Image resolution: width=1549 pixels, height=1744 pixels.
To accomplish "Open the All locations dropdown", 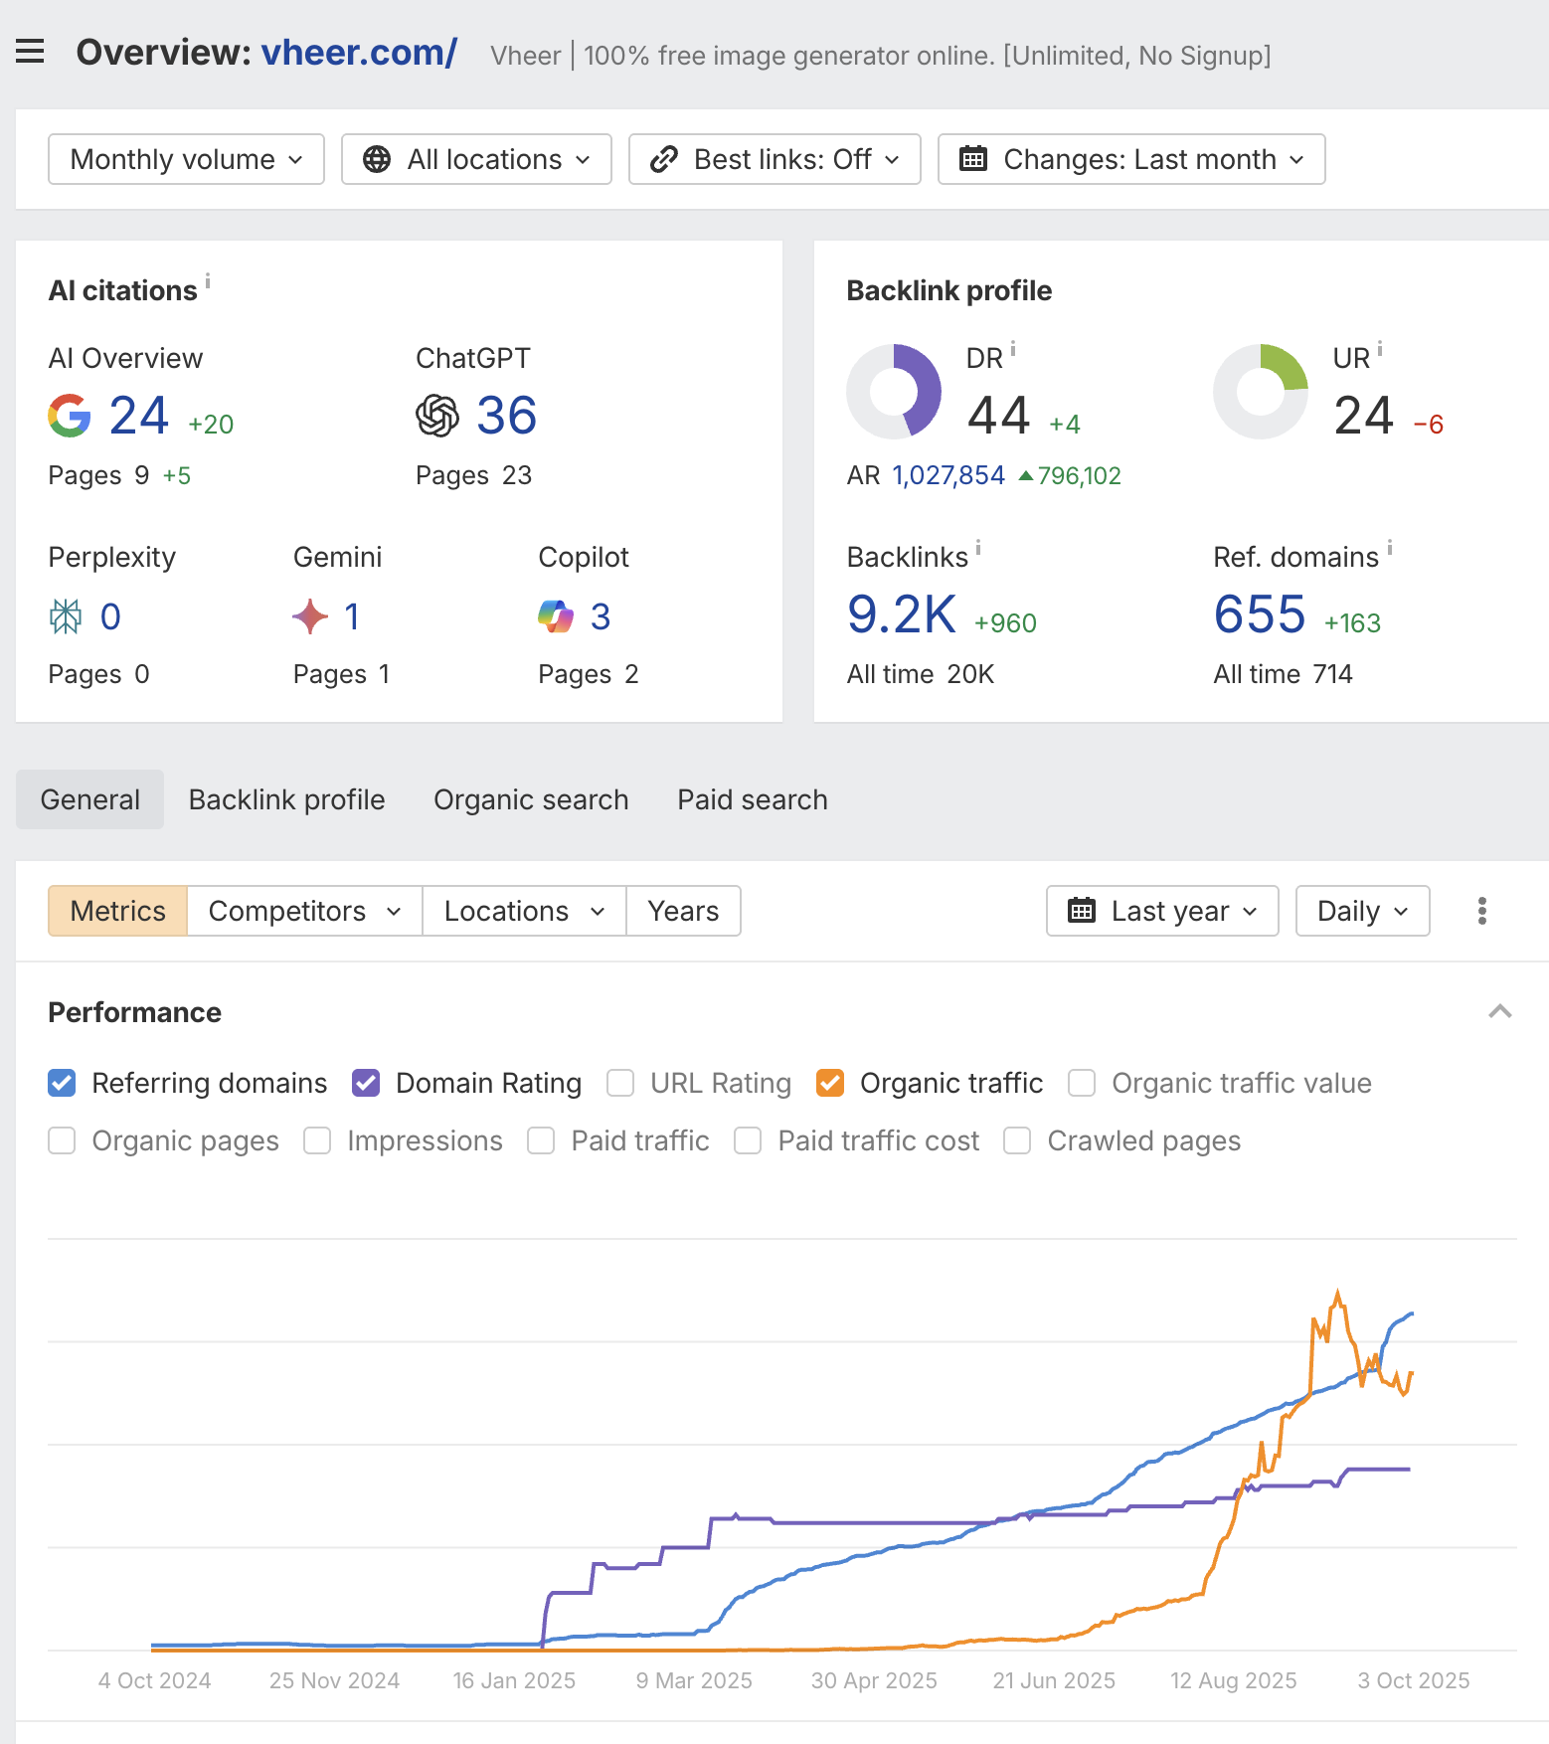I will point(476,159).
